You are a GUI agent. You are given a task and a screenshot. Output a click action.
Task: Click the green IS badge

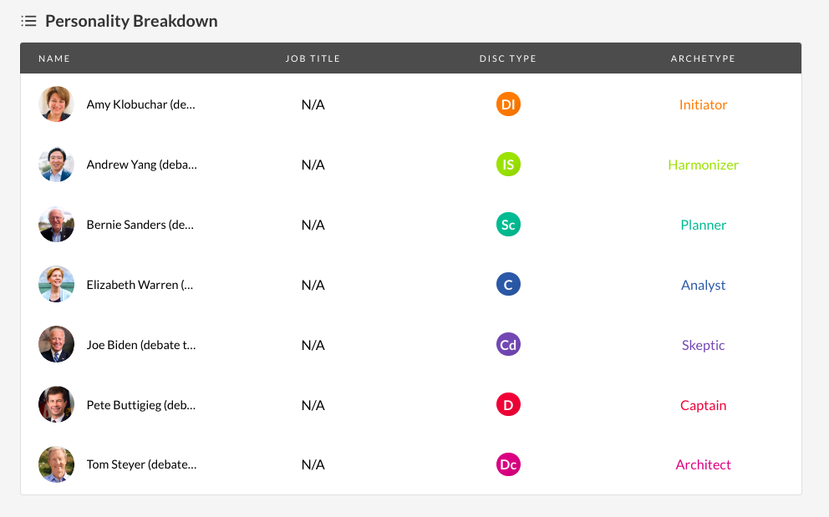(508, 165)
